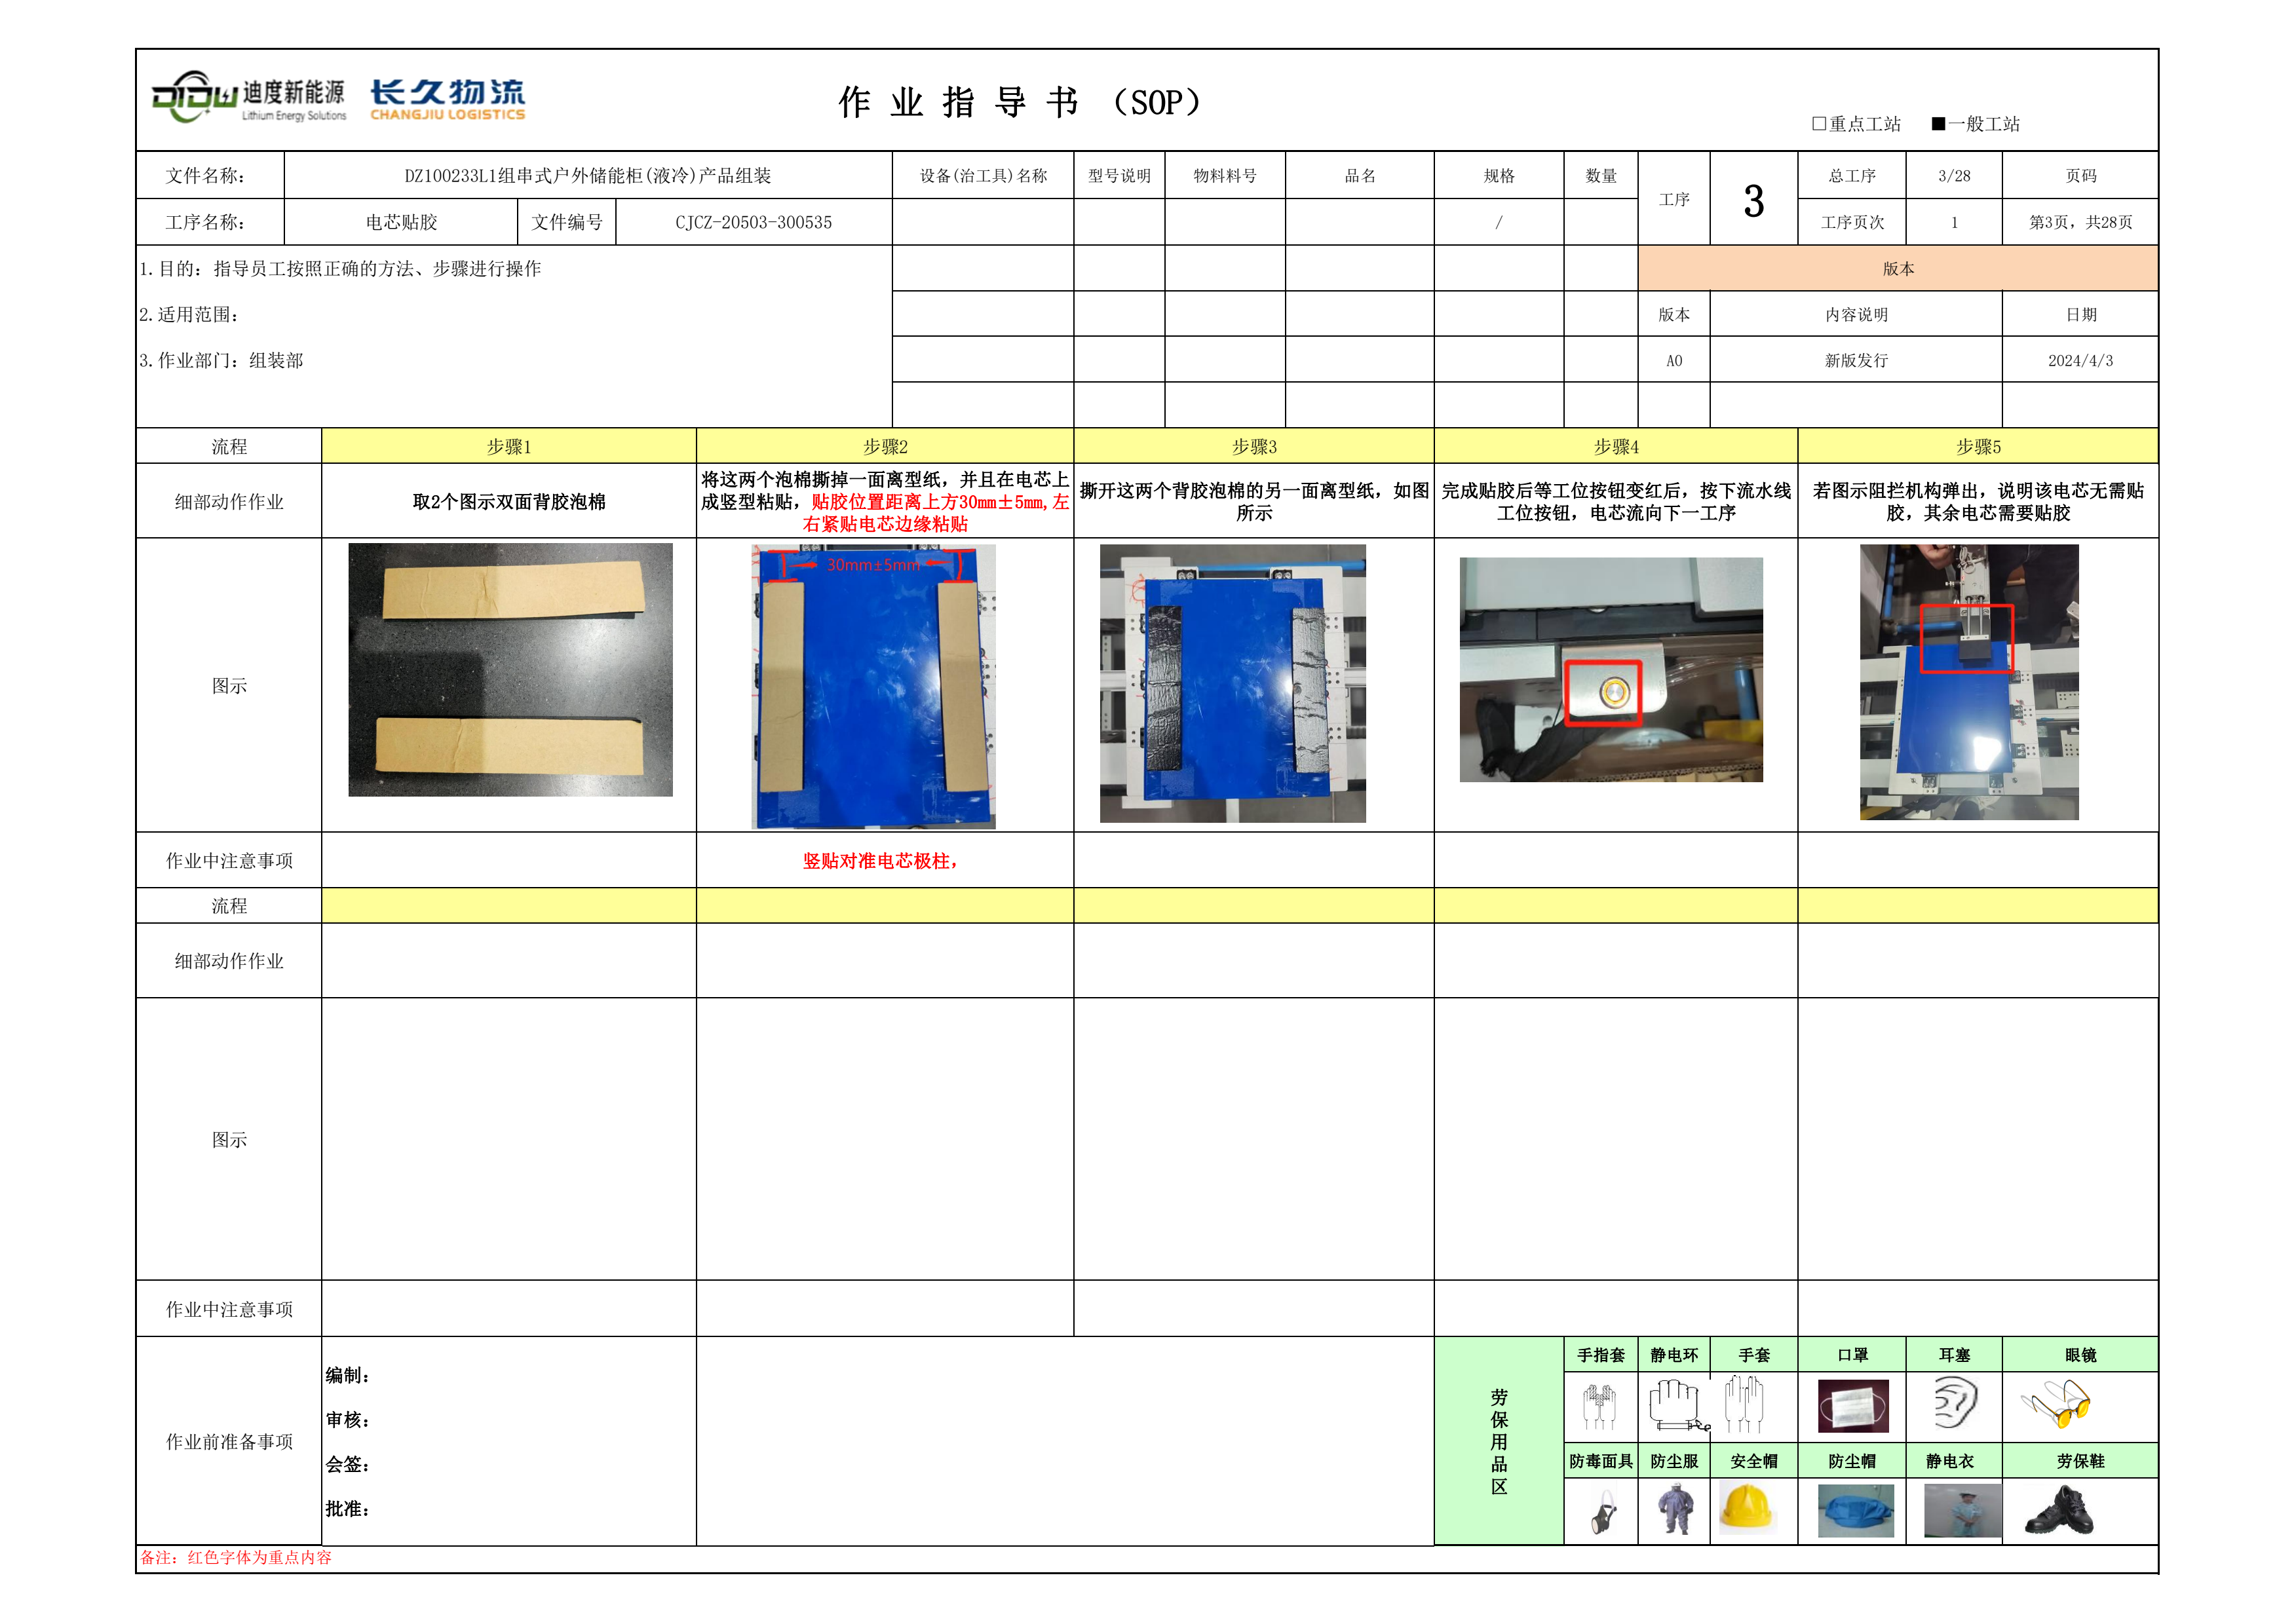This screenshot has width=2296, height=1624.
Task: Toggle the 一般工站 checkbox
Action: [1938, 123]
